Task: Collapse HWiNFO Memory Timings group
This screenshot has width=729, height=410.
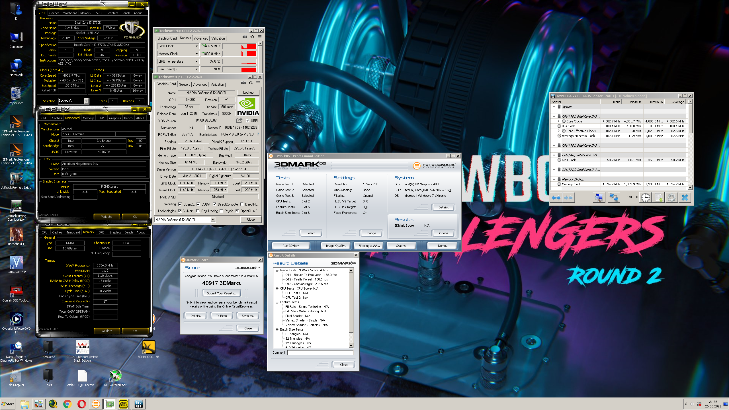Action: 554,179
